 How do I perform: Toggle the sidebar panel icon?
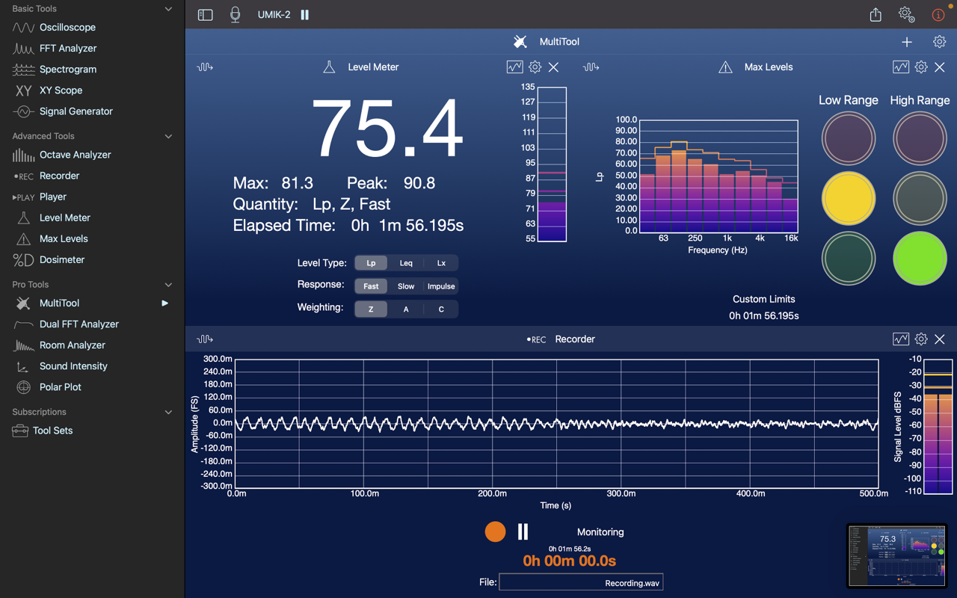click(x=205, y=15)
